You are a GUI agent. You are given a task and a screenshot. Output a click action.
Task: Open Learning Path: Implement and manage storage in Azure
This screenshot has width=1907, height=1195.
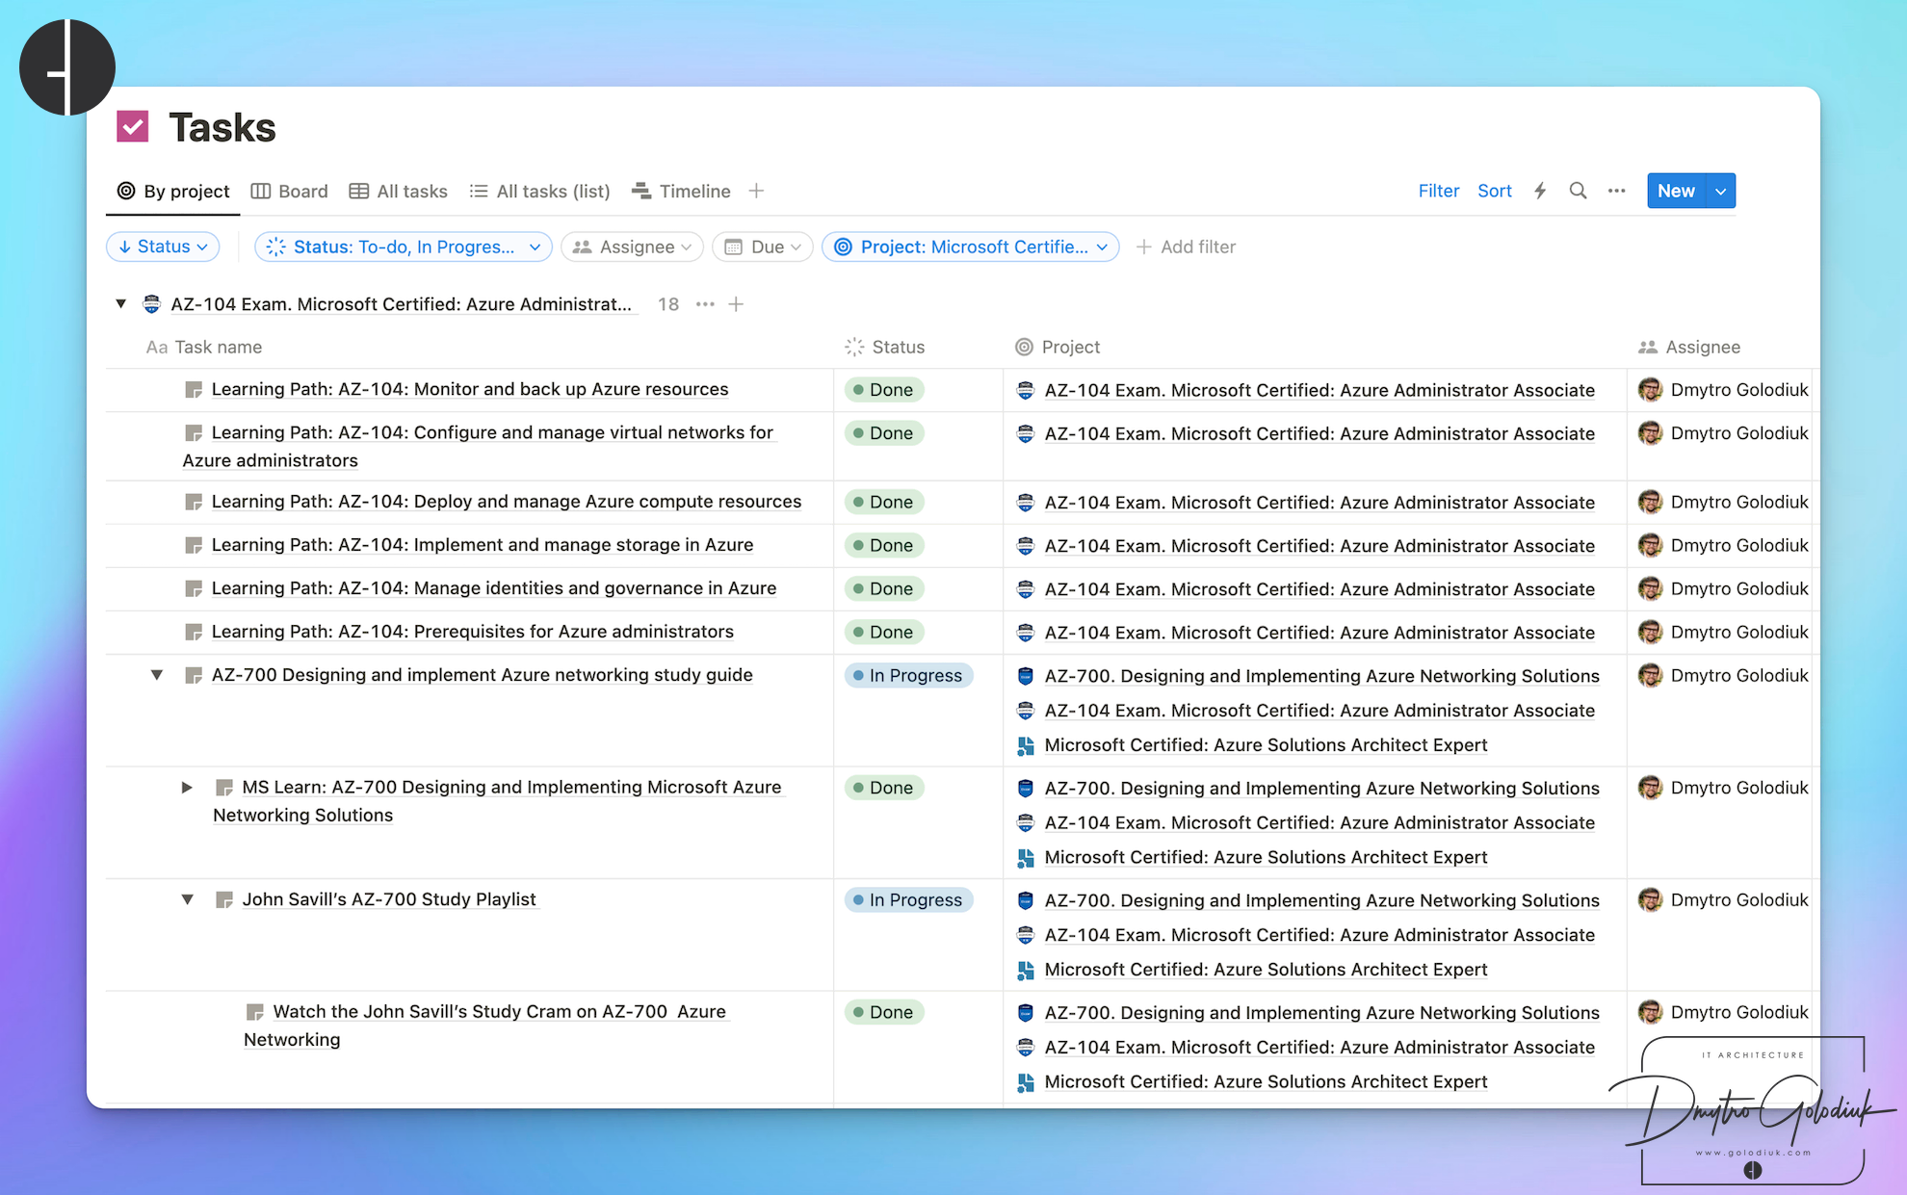[483, 545]
